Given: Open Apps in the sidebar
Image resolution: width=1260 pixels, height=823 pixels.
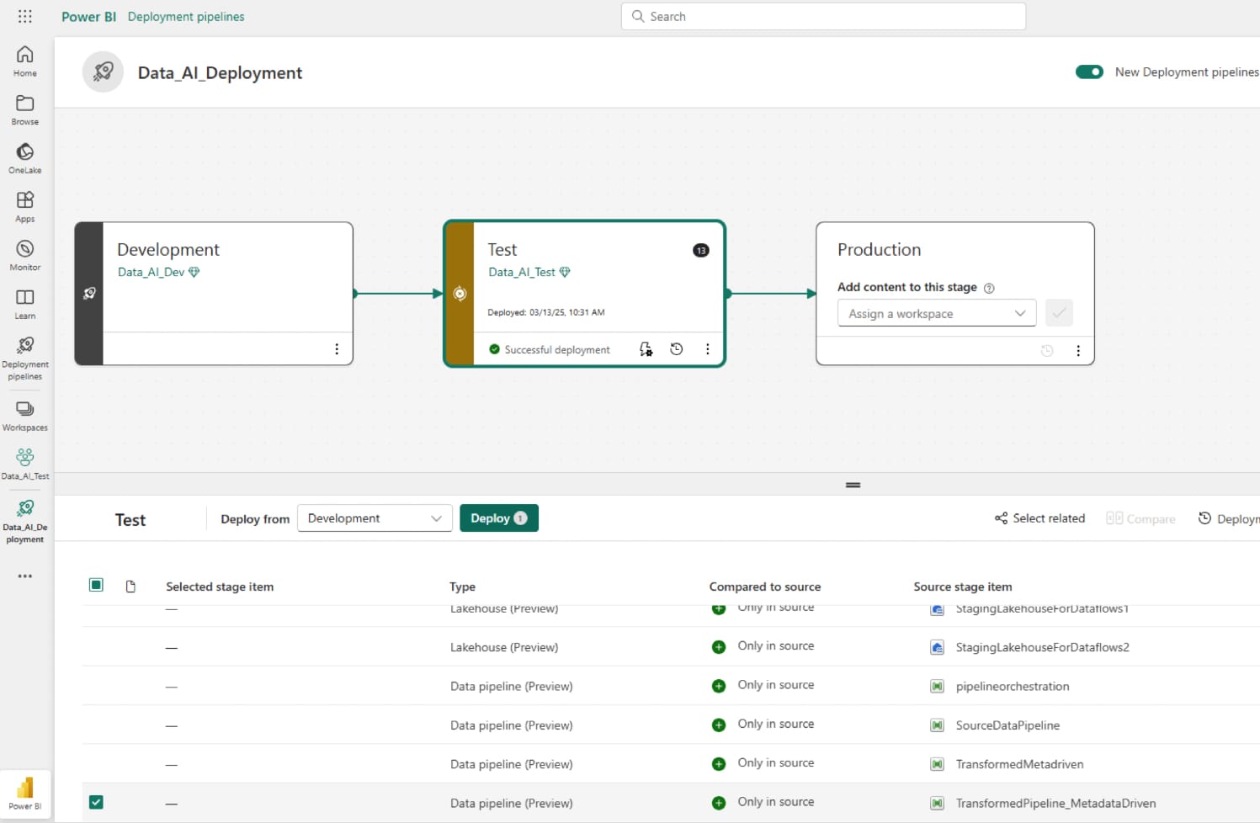Looking at the screenshot, I should (25, 207).
